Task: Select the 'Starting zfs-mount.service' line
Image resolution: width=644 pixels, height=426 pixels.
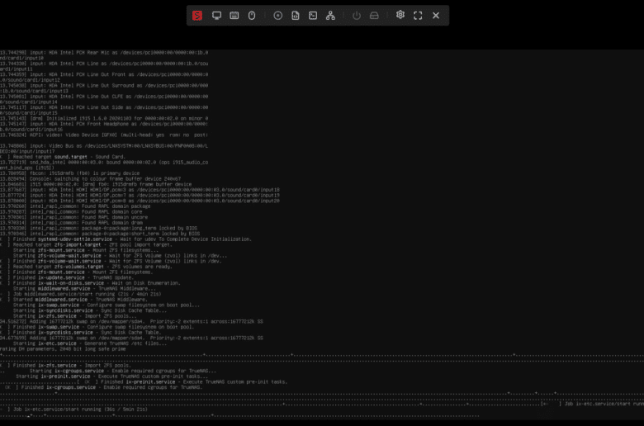Action: coord(85,250)
